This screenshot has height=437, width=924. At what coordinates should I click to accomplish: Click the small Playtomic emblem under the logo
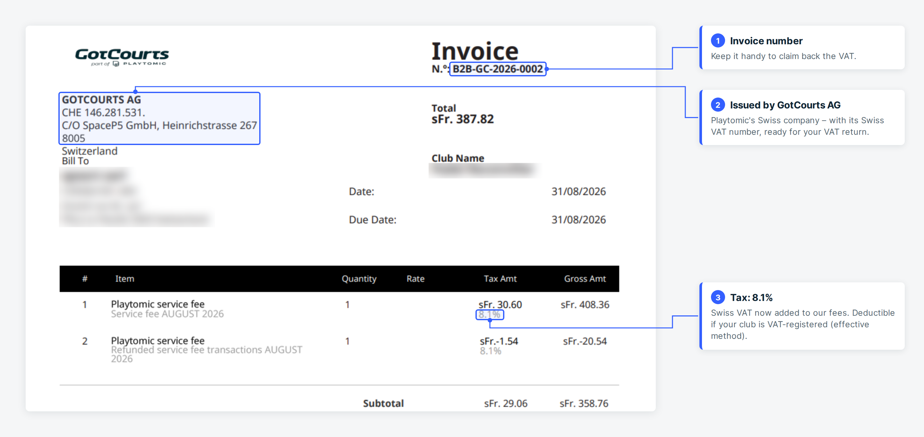(116, 64)
